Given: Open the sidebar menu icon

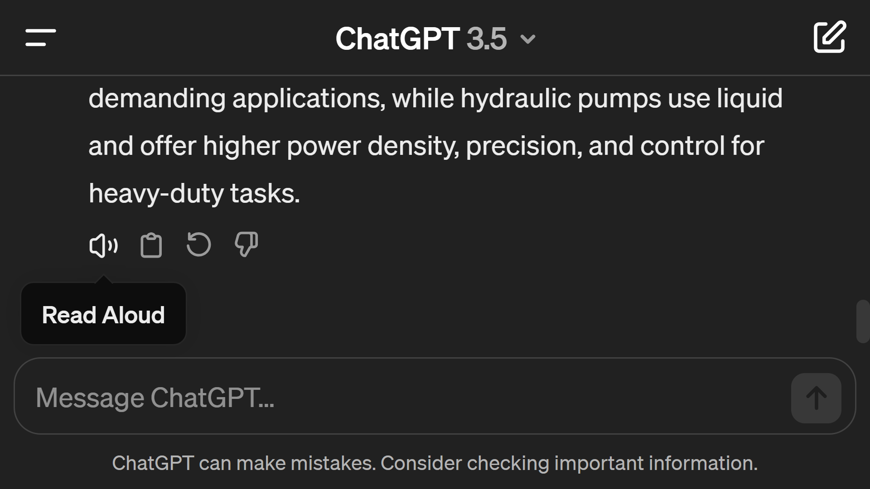Looking at the screenshot, I should tap(41, 38).
